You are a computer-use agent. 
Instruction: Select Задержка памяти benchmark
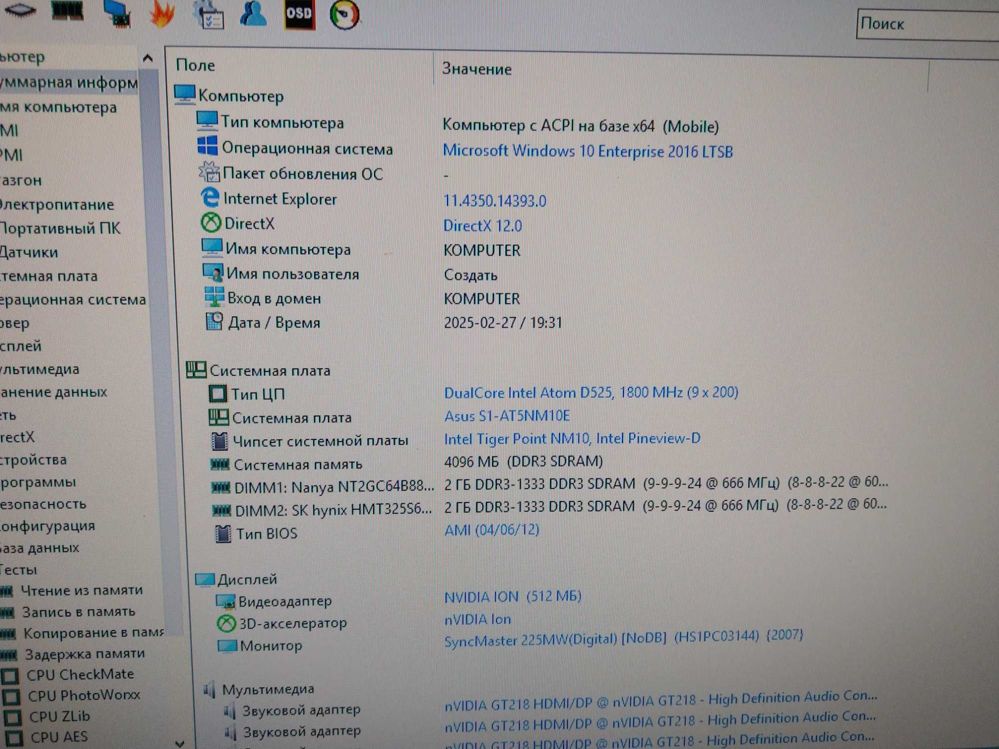click(x=84, y=654)
